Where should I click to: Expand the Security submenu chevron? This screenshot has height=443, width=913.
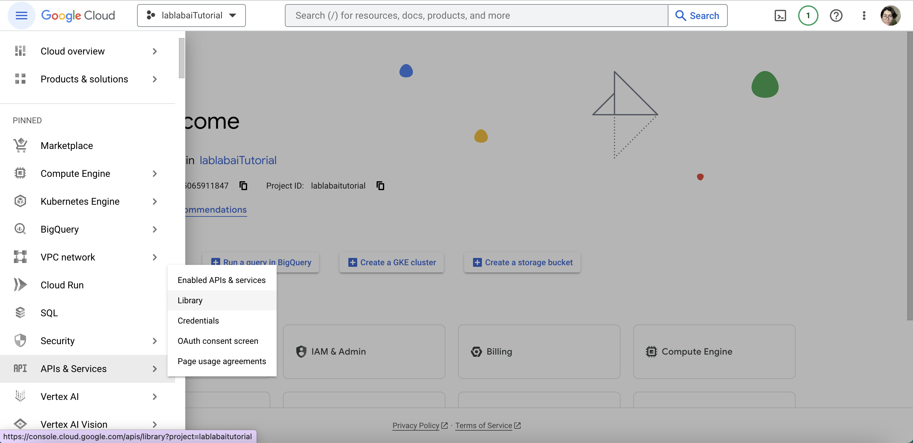point(154,341)
